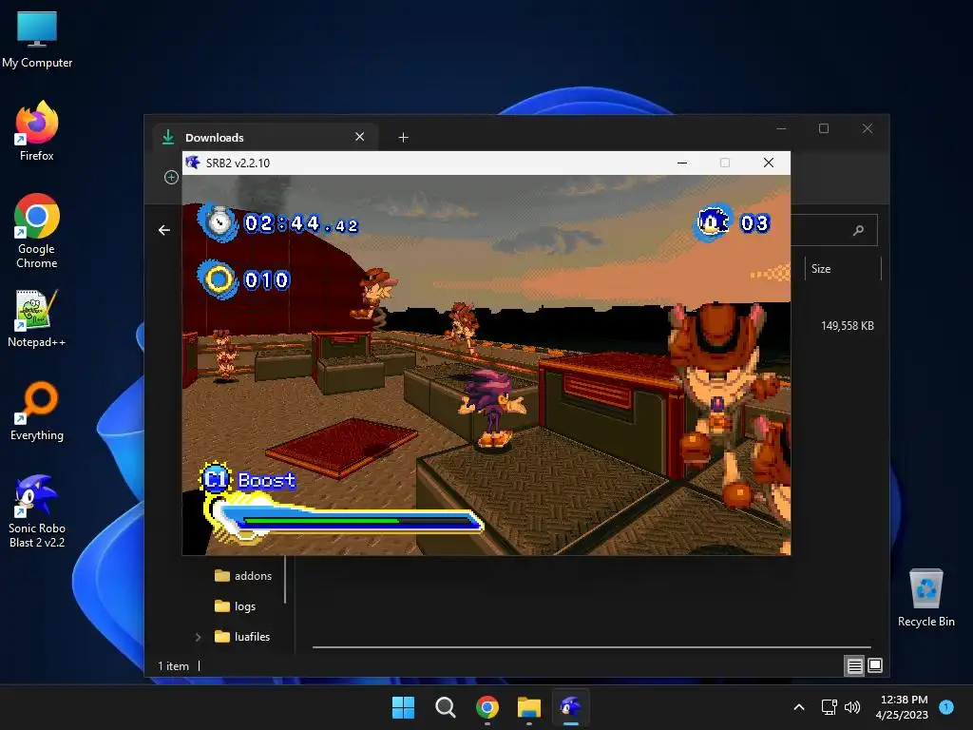This screenshot has height=730, width=973.
Task: Select the 149,558 KB file size cell
Action: [x=847, y=326]
